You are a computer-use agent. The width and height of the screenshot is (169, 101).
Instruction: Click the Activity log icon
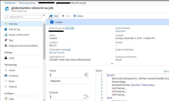[x=6, y=29]
